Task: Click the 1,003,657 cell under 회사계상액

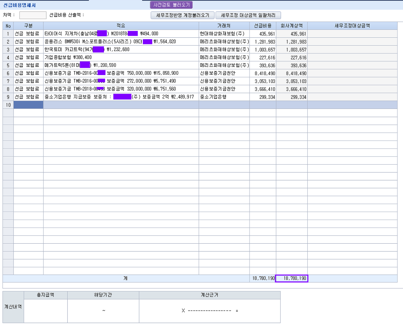Action: 291,50
